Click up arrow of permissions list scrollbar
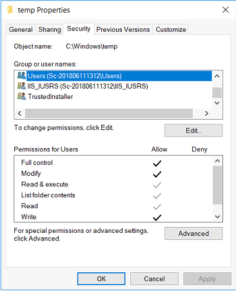236x291 pixels. coord(217,161)
